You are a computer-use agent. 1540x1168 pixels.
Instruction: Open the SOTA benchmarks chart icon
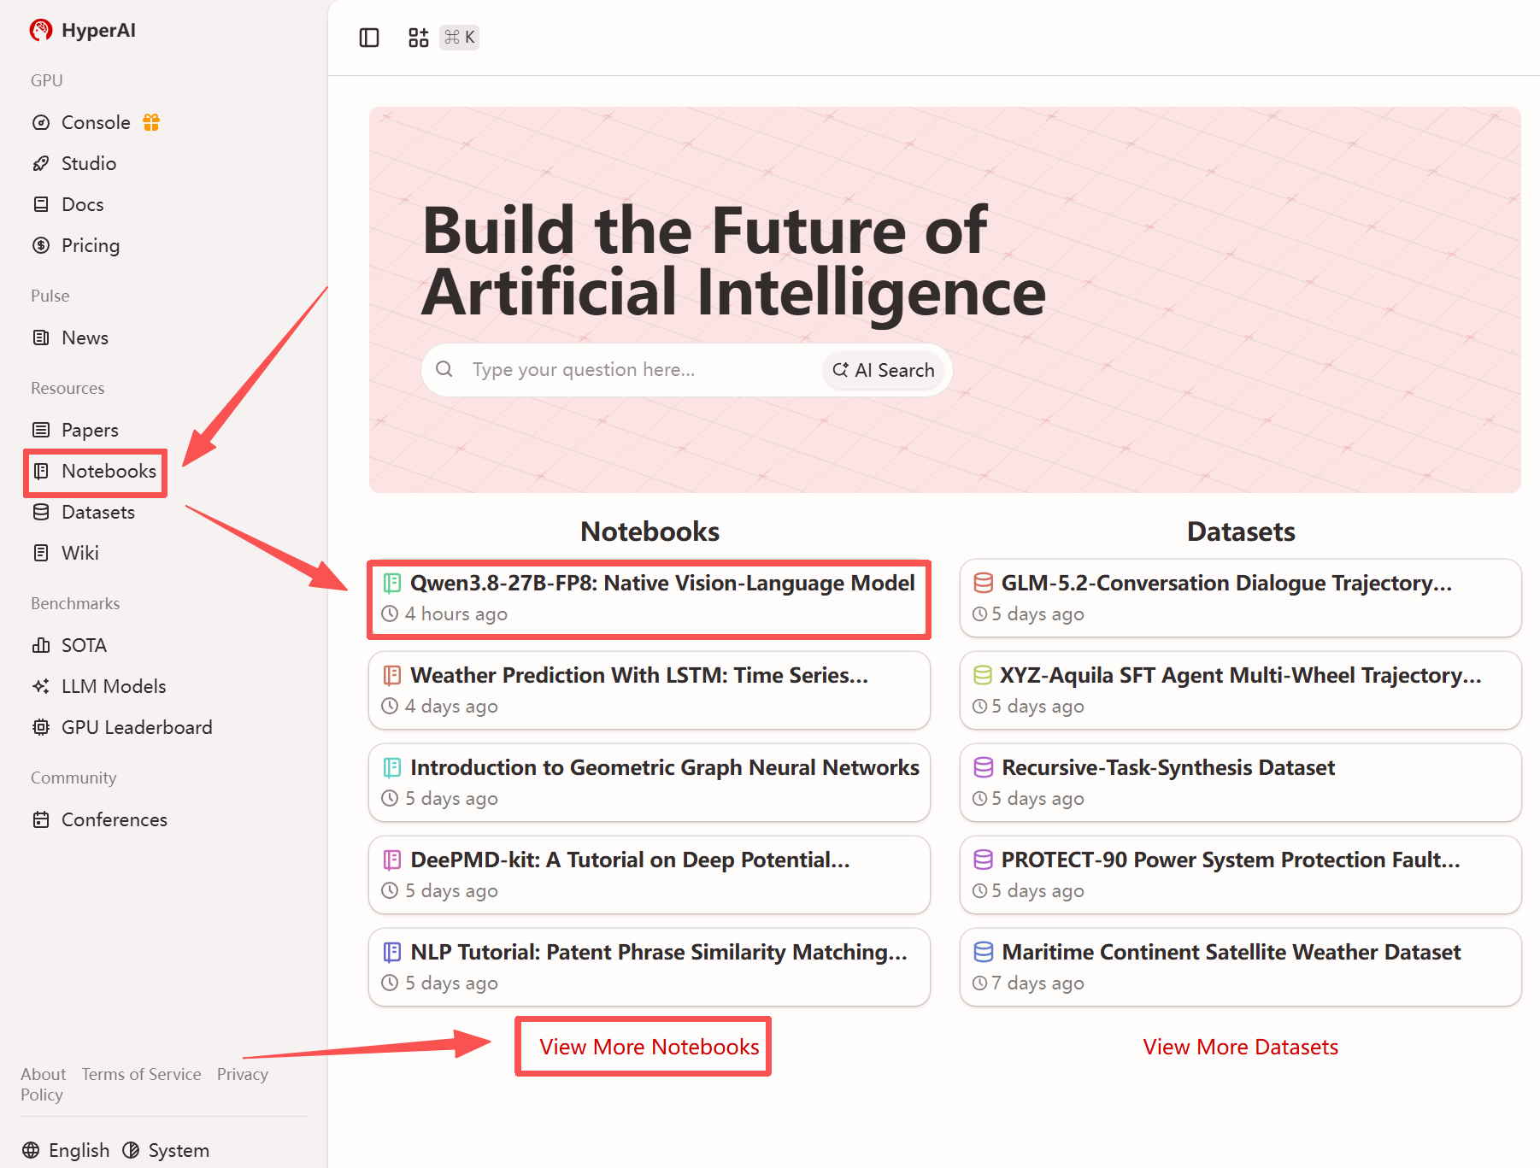click(x=41, y=645)
